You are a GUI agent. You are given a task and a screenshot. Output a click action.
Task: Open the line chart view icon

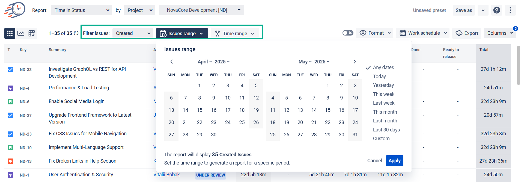click(x=21, y=33)
